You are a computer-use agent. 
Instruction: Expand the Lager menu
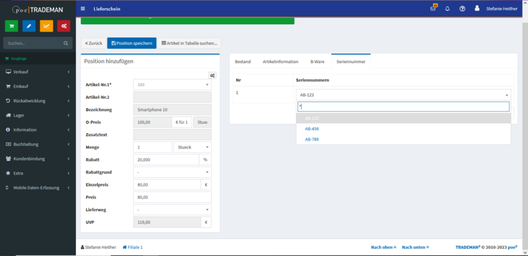point(38,115)
